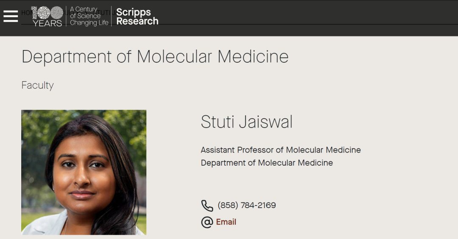Click the "Research" word in the header logo
458x239 pixels.
click(137, 21)
